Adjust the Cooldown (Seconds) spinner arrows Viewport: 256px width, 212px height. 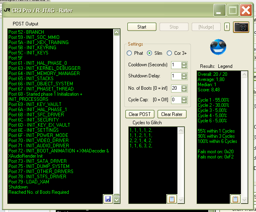pyautogui.click(x=184, y=65)
